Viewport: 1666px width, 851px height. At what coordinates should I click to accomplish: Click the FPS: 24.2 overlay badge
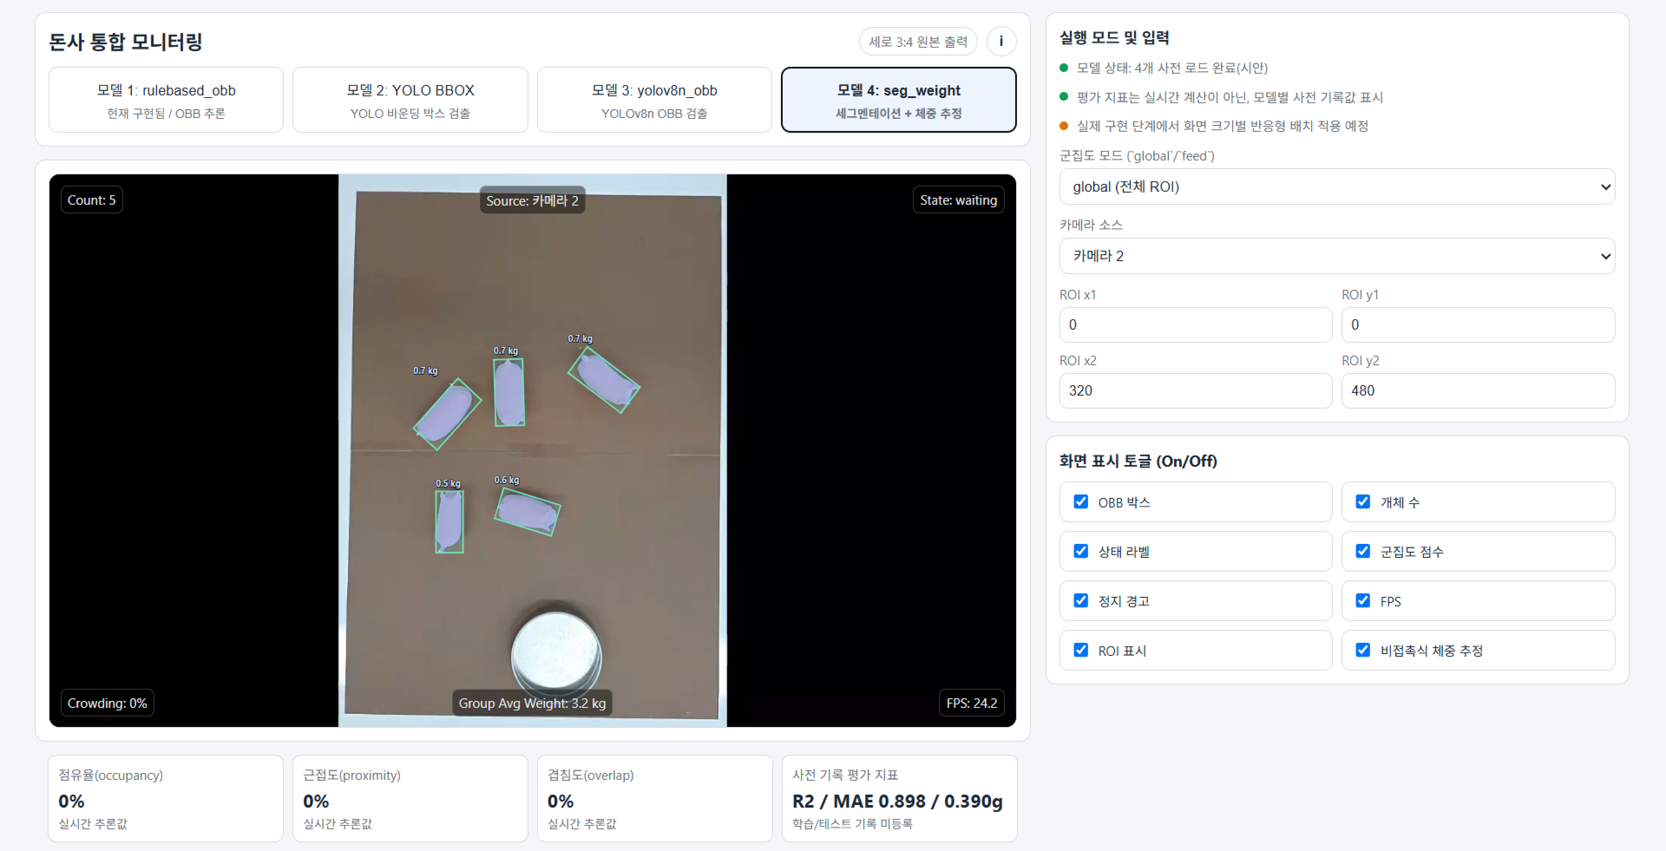971,702
